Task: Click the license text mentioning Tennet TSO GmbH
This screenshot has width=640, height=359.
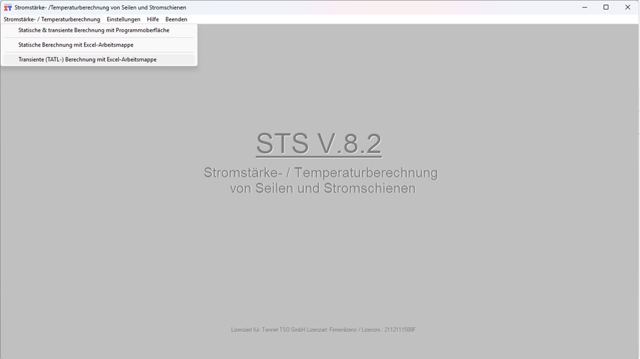Action: (x=323, y=329)
